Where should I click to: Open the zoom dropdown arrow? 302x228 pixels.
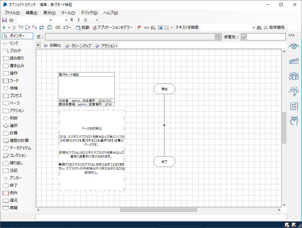[172, 28]
